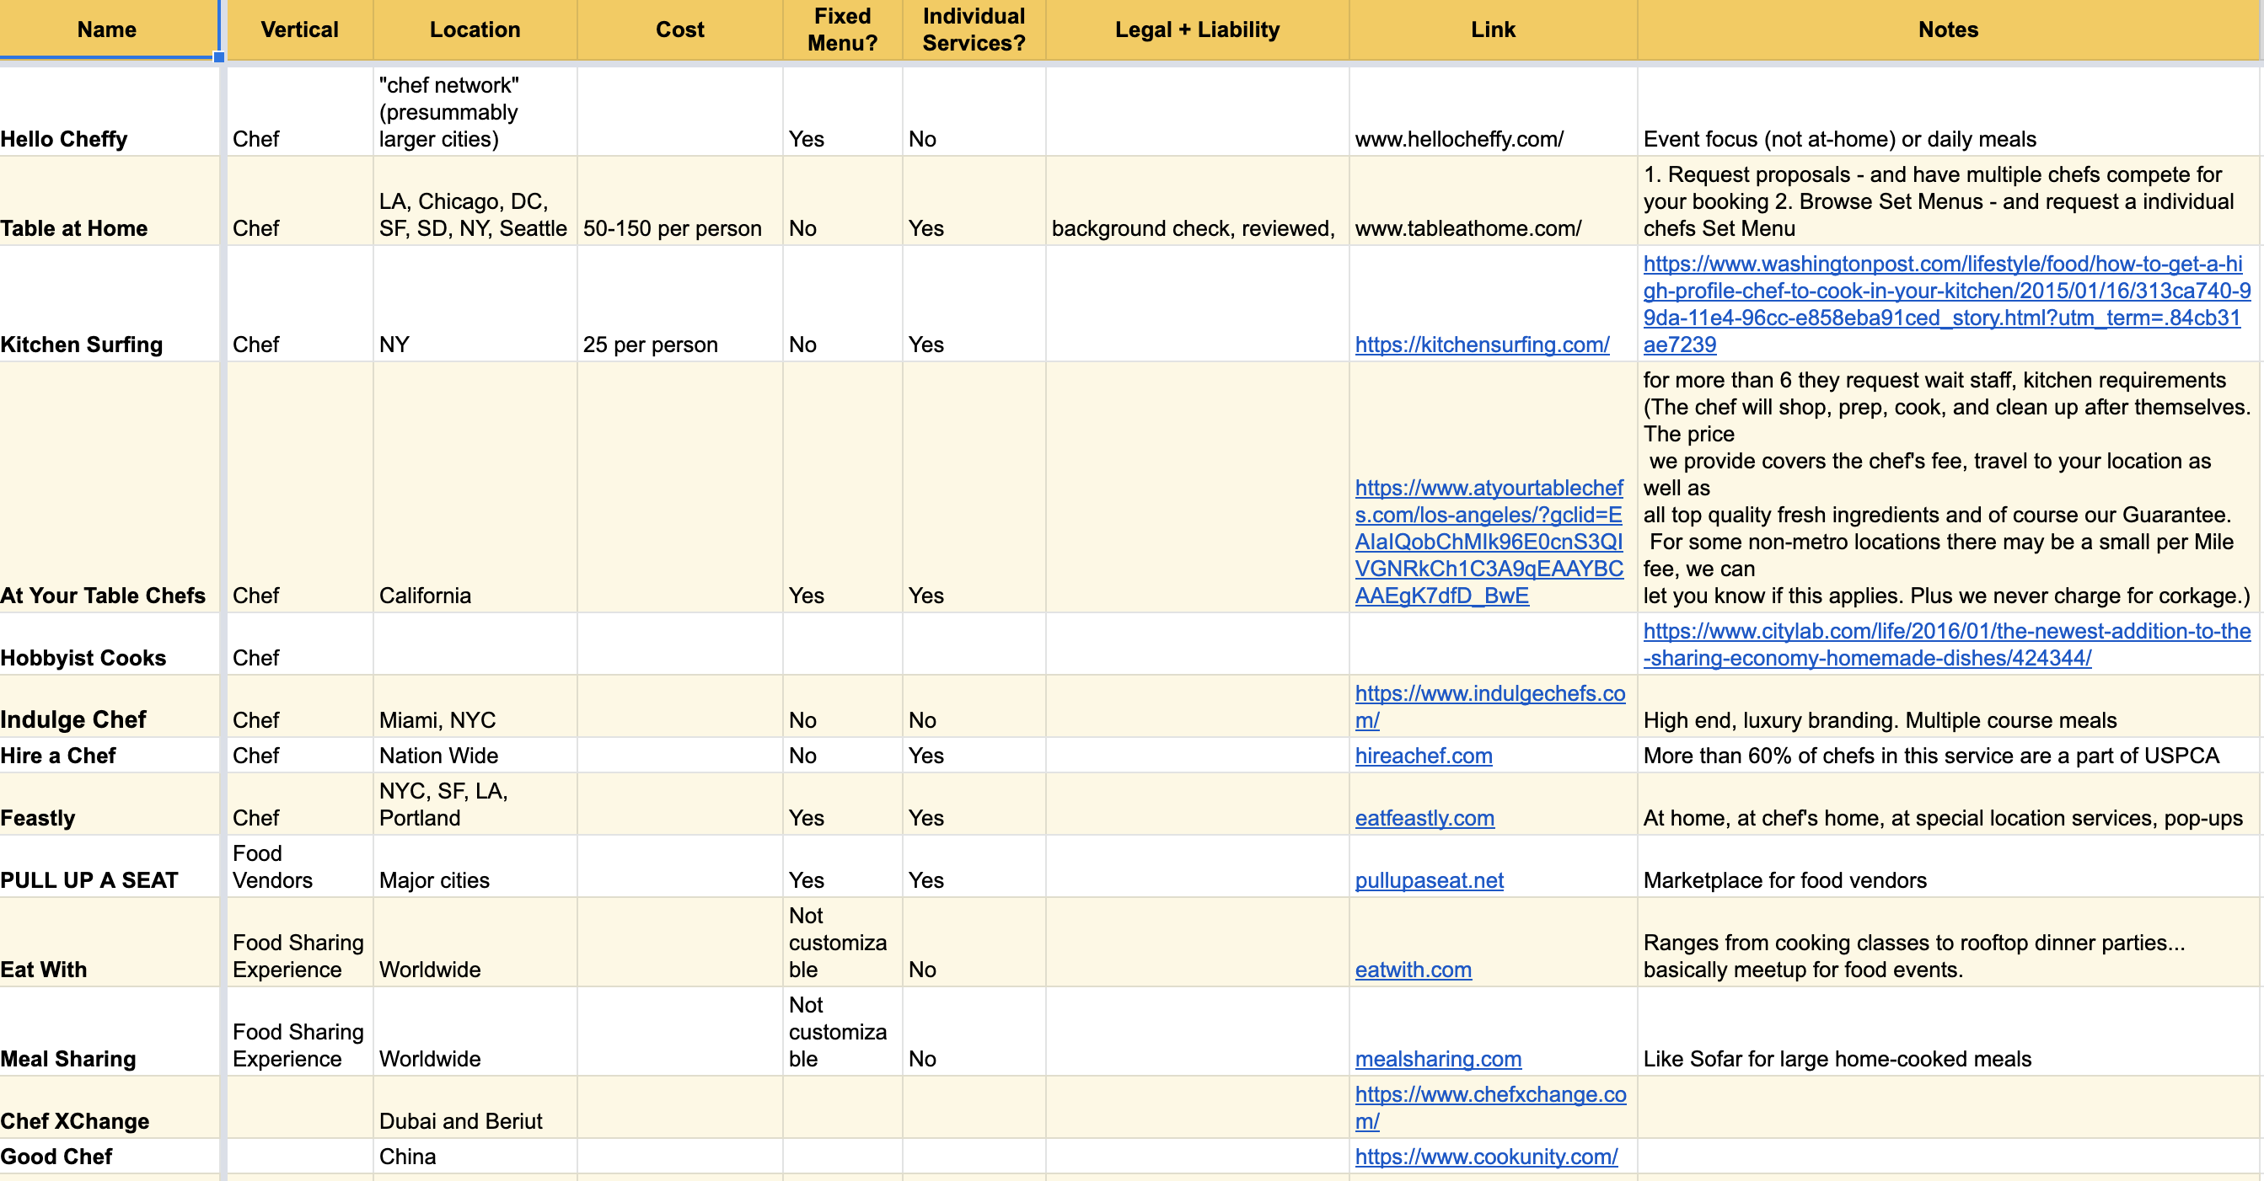
Task: Select the Location column header
Action: (475, 29)
